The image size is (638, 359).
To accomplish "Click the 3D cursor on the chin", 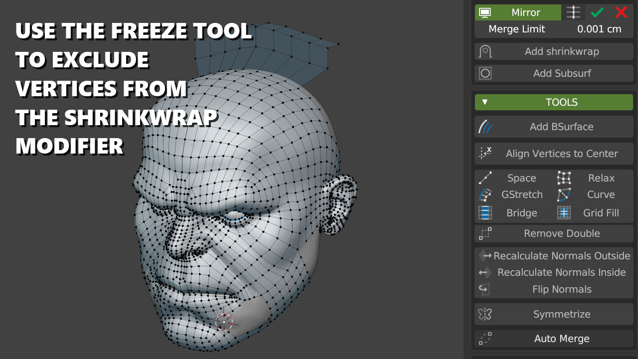I will (x=224, y=322).
